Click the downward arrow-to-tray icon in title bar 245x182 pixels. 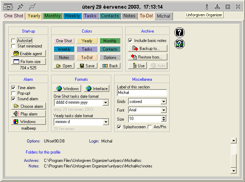[217, 7]
